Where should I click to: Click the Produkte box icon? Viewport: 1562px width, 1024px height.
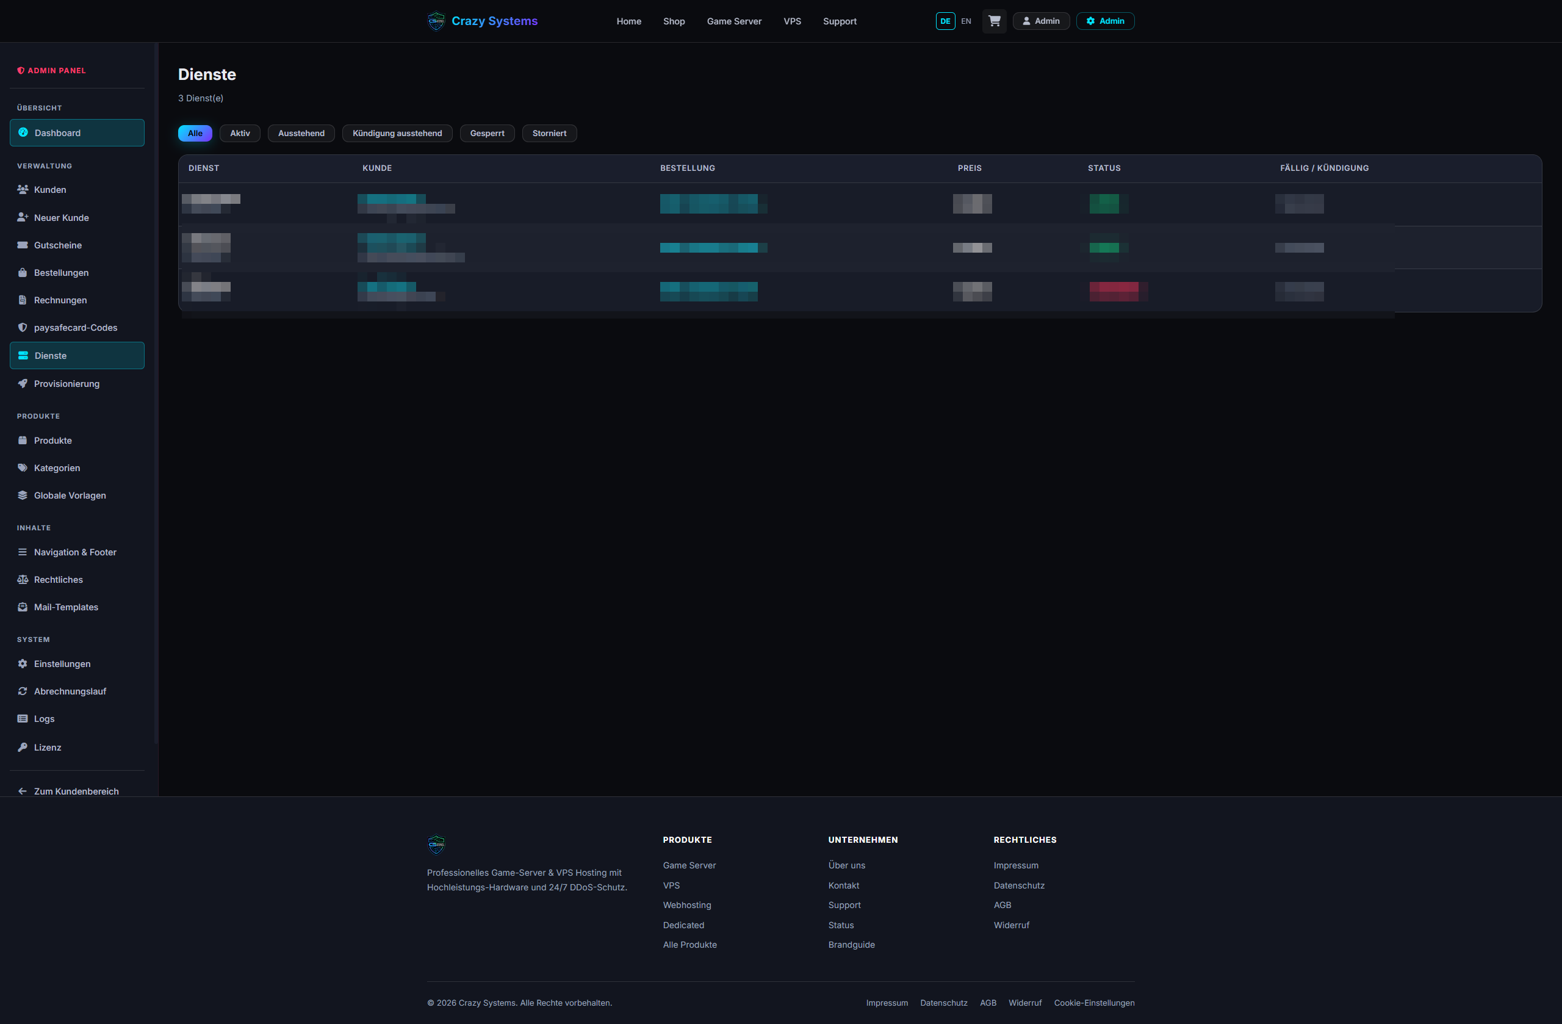[x=23, y=441]
